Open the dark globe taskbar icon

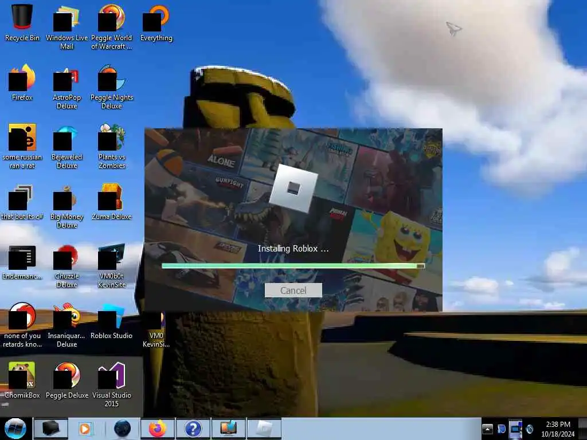(x=122, y=429)
